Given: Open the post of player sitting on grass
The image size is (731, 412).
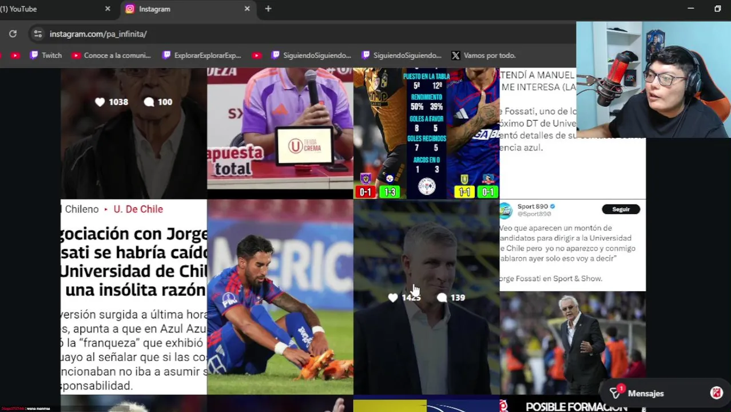Looking at the screenshot, I should point(280,296).
